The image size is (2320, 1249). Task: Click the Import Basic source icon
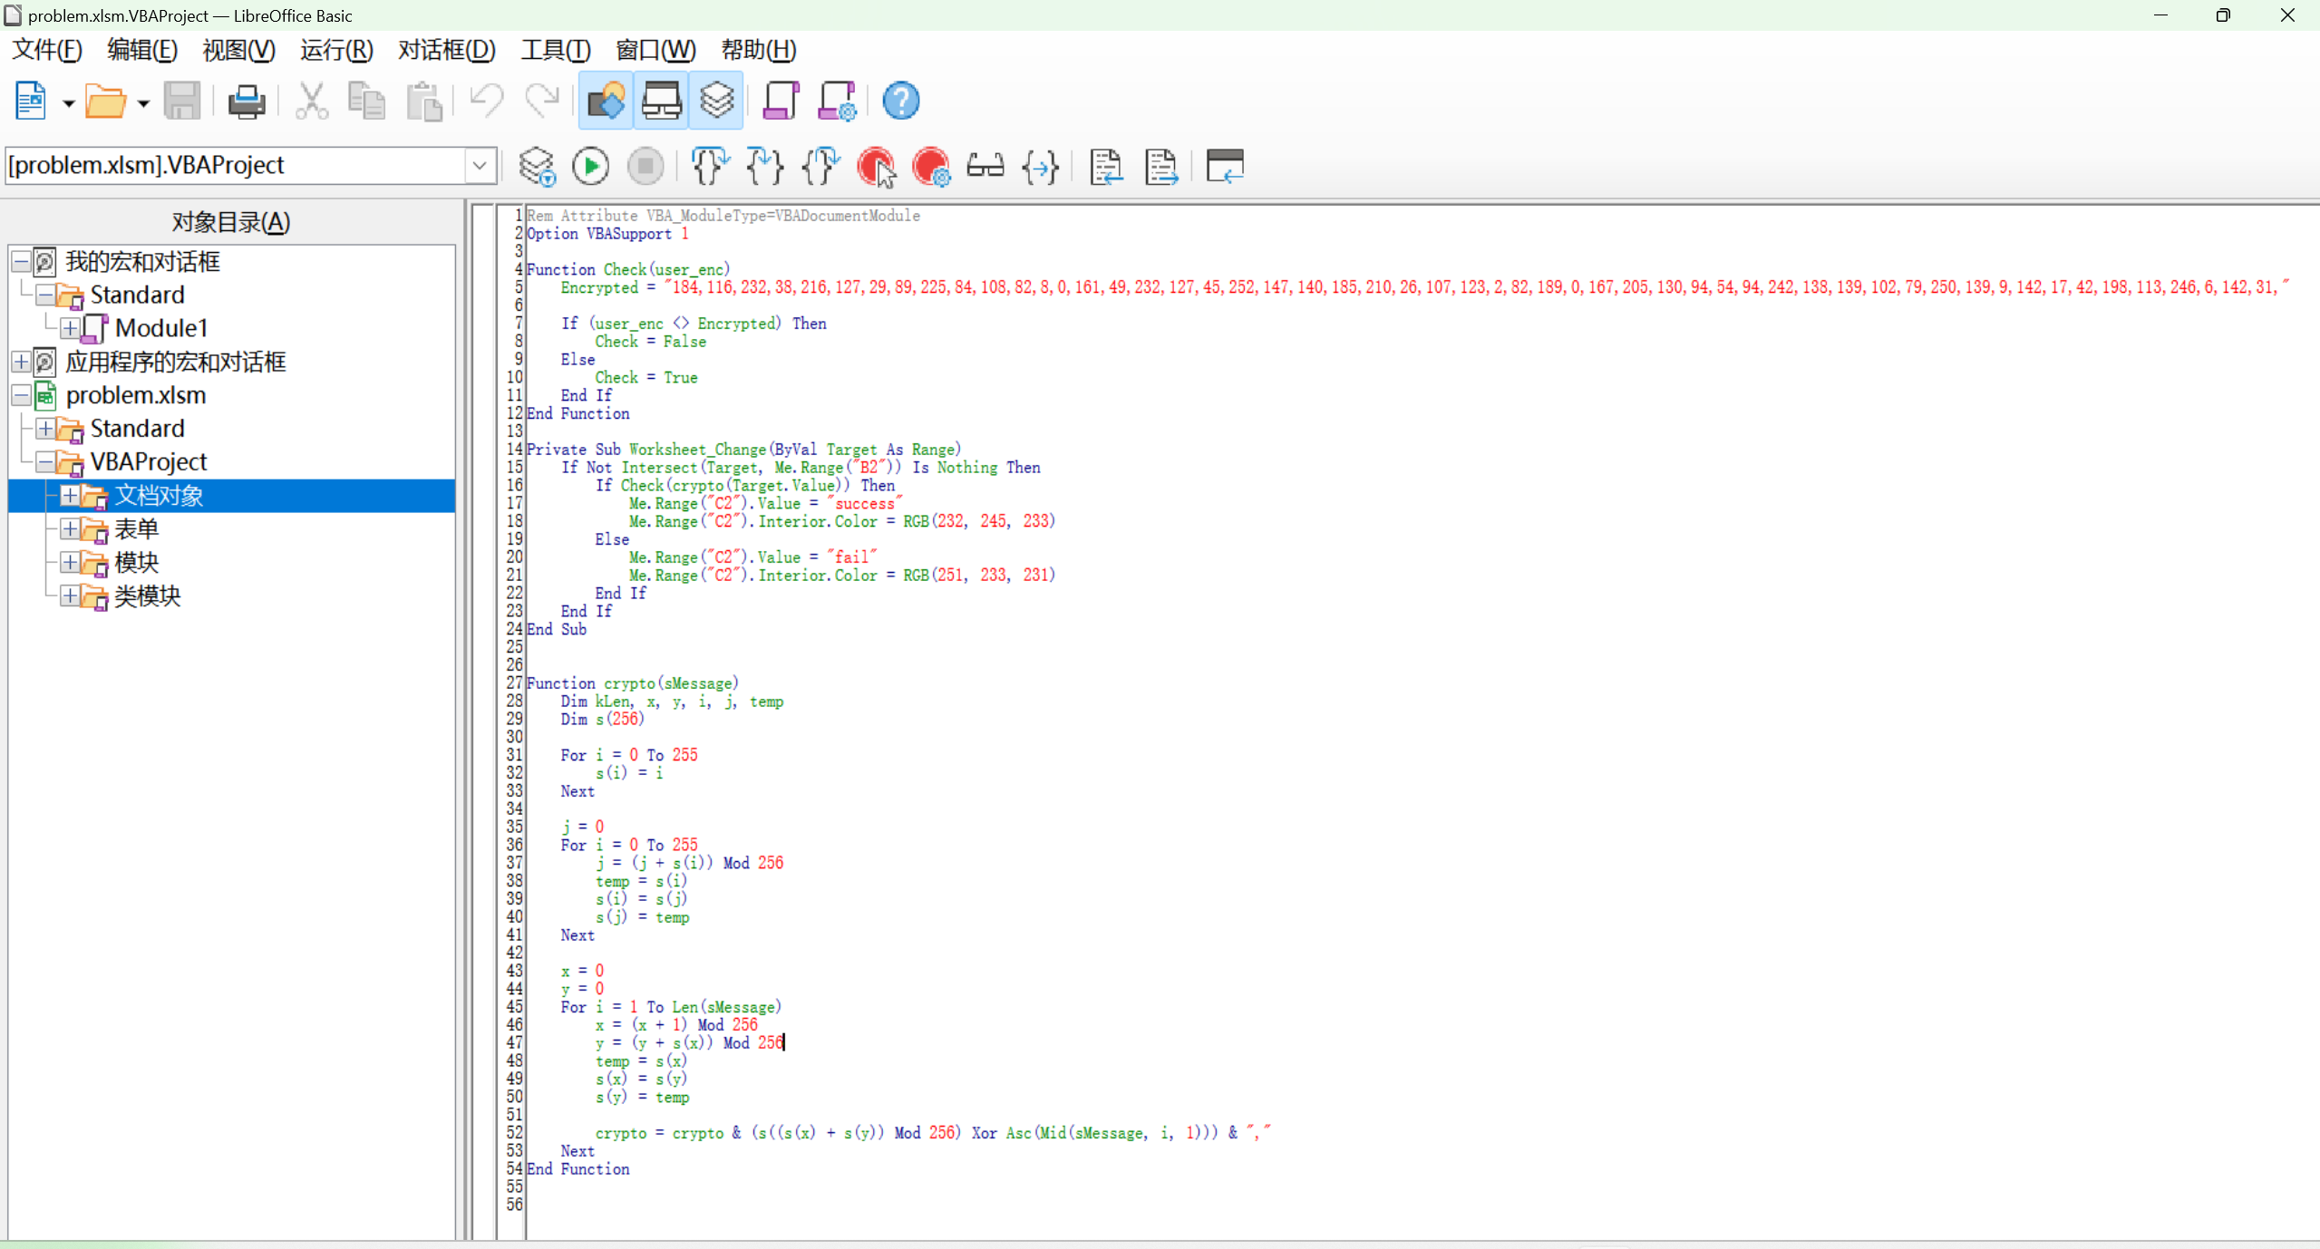[x=1106, y=167]
